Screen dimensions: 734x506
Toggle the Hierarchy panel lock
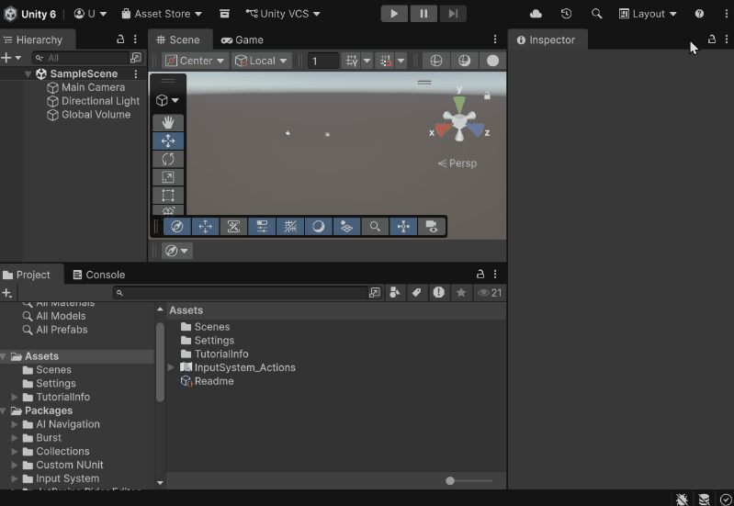pos(120,39)
